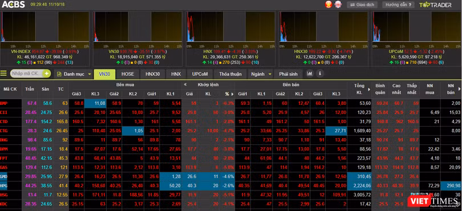This screenshot has width=462, height=211.
Task: Click the Hướng dẫn help button
Action: pyautogui.click(x=398, y=5)
